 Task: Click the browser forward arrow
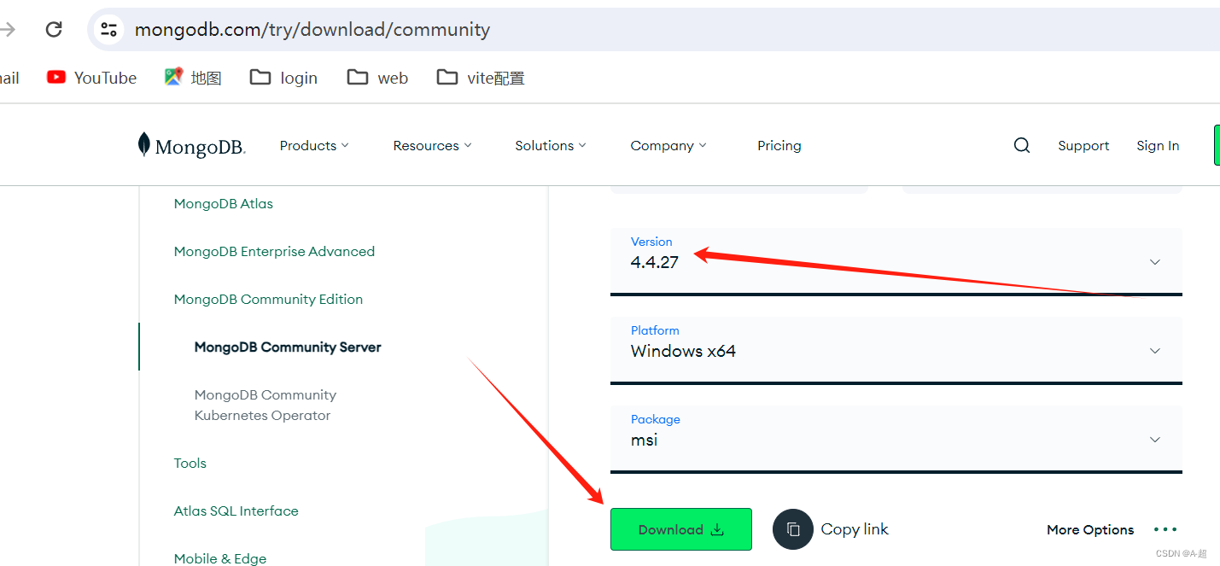(x=8, y=30)
